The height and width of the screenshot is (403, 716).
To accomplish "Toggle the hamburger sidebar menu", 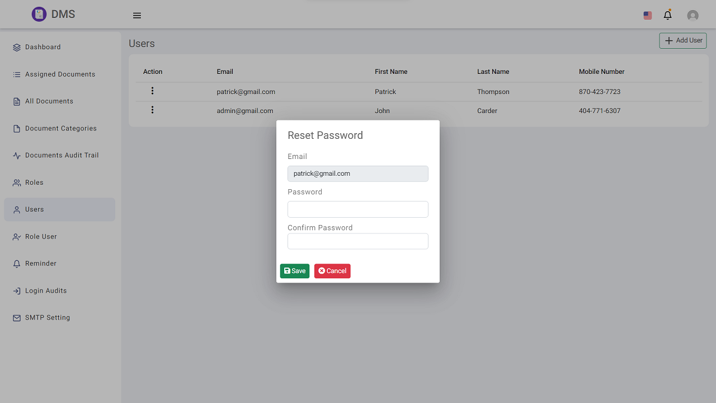I will (137, 16).
